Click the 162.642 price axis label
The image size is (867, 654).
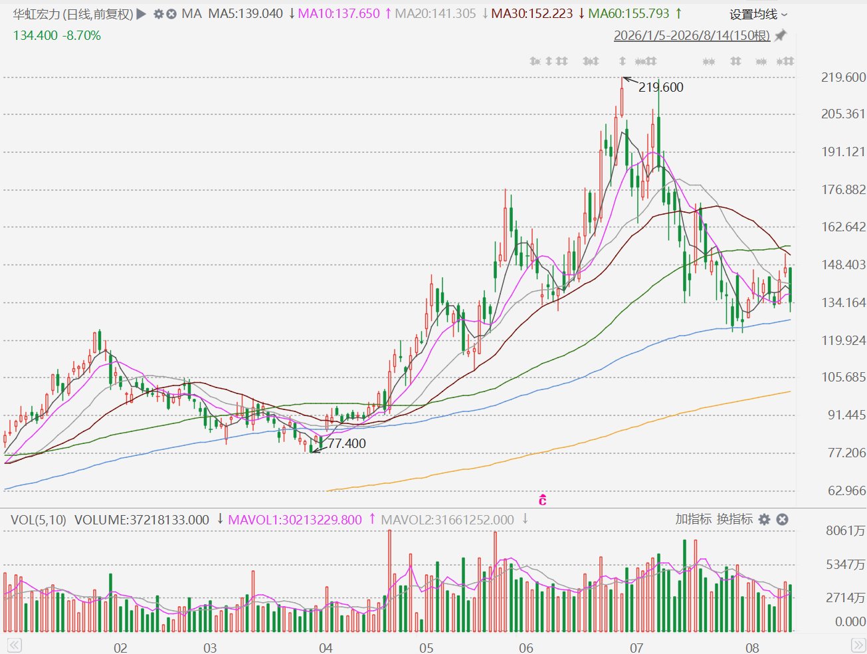click(x=843, y=227)
